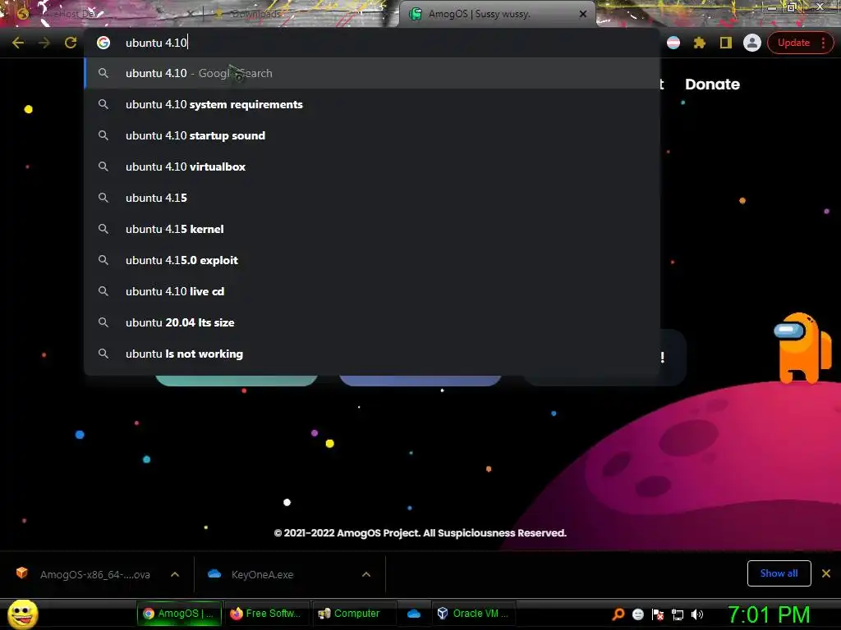Image resolution: width=841 pixels, height=630 pixels.
Task: Close the AmogOS | Sussy wussy tab
Action: [583, 14]
